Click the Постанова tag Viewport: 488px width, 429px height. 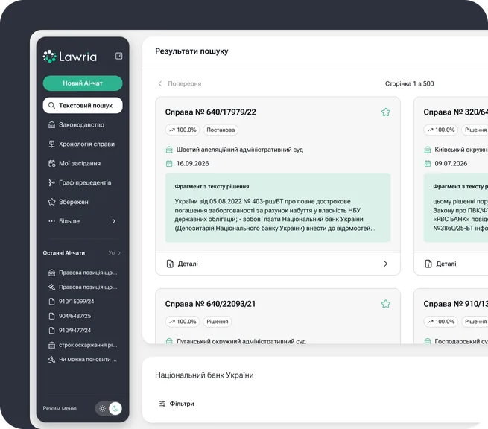coord(221,130)
